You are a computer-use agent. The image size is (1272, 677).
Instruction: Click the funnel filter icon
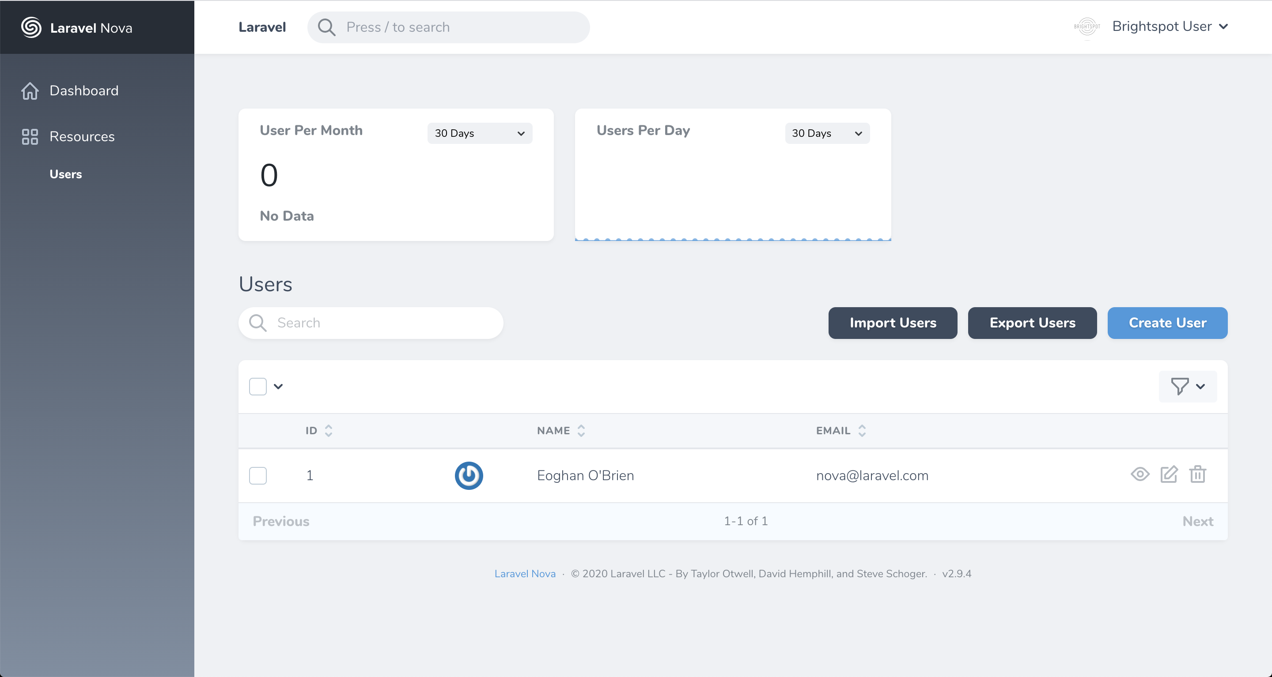tap(1180, 386)
